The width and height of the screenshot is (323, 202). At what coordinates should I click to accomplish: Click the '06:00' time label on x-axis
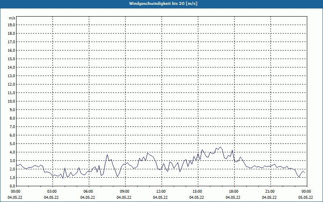[89, 191]
